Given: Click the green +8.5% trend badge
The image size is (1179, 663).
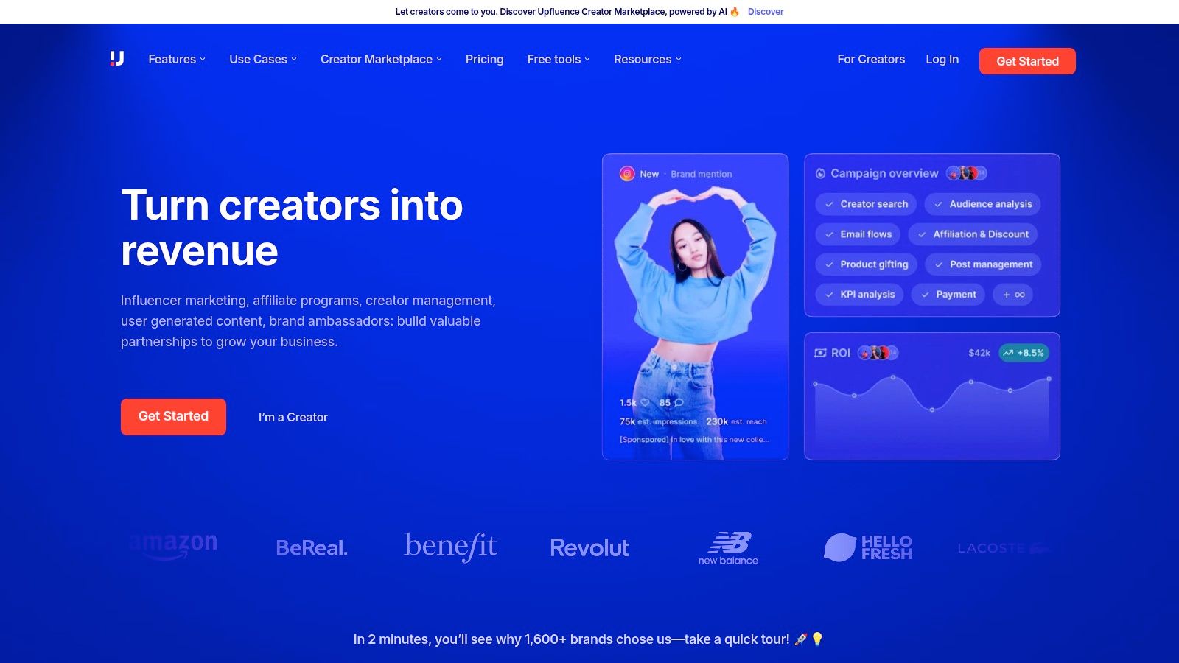Looking at the screenshot, I should (x=1024, y=353).
